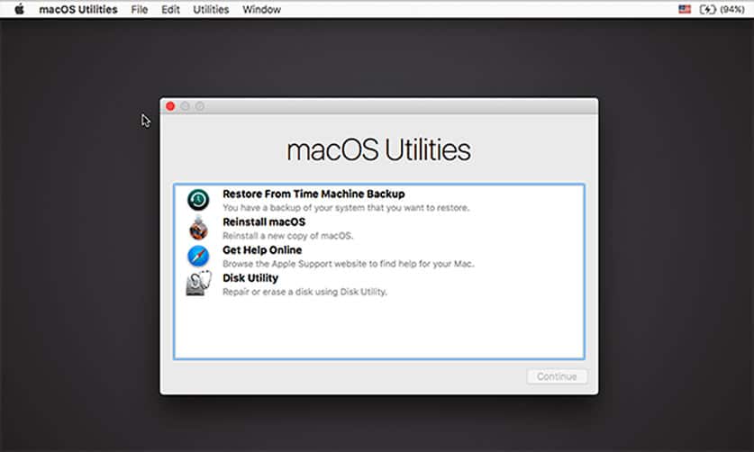Viewport: 754px width, 452px height.
Task: Choose the Disk Utility option
Action: pos(250,278)
